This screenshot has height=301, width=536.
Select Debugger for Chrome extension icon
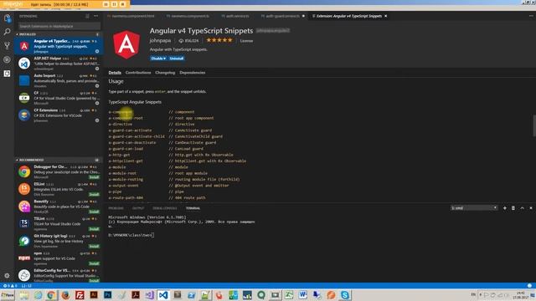[24, 171]
